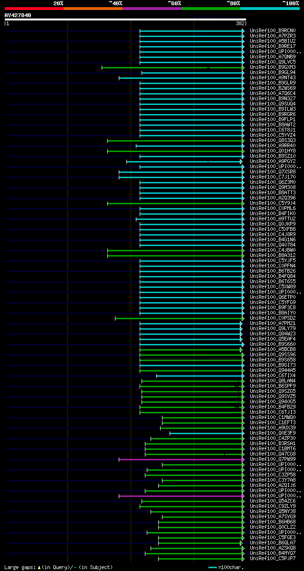Select hit label UniRef100_B9GL94
This screenshot has width=304, height=571.
point(273,73)
